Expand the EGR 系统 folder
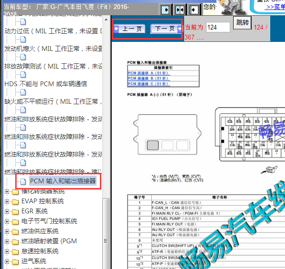 click(x=7, y=211)
